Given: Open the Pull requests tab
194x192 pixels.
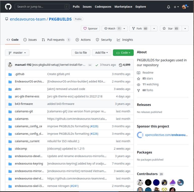Looking at the screenshot, I should [x=56, y=40].
